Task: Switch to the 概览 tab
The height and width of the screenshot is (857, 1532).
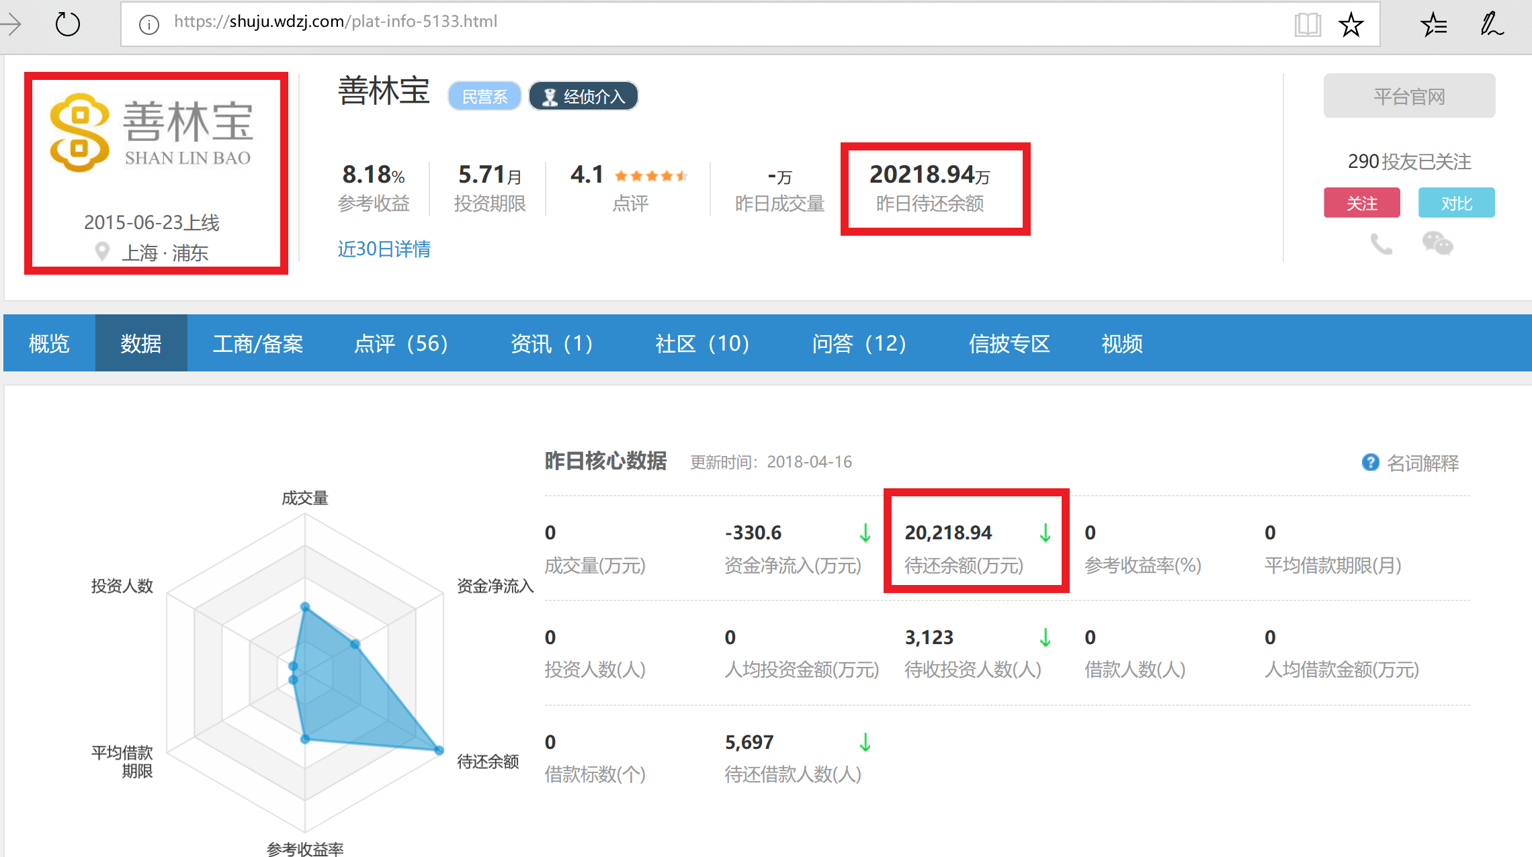Action: click(x=49, y=343)
